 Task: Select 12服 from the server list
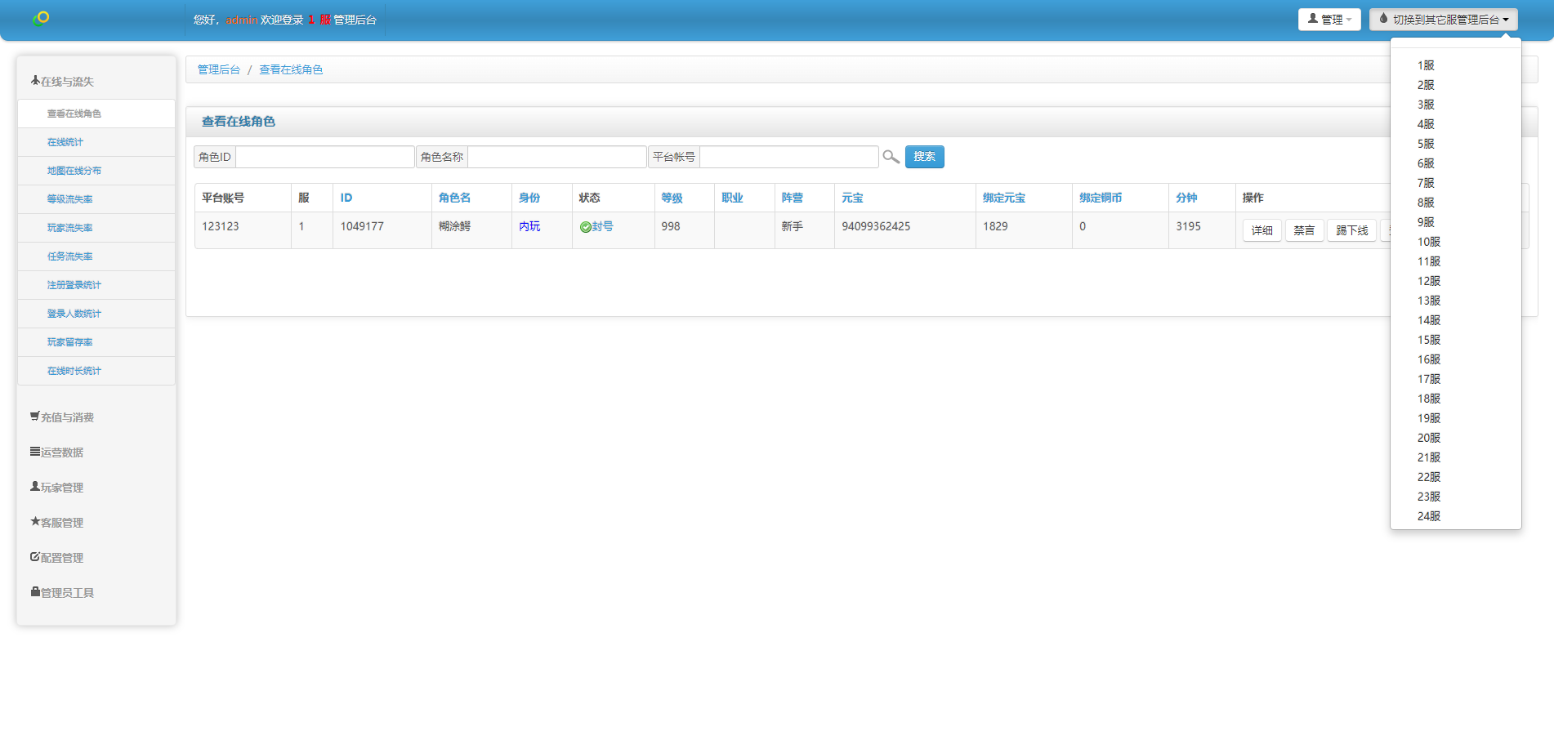[x=1428, y=281]
